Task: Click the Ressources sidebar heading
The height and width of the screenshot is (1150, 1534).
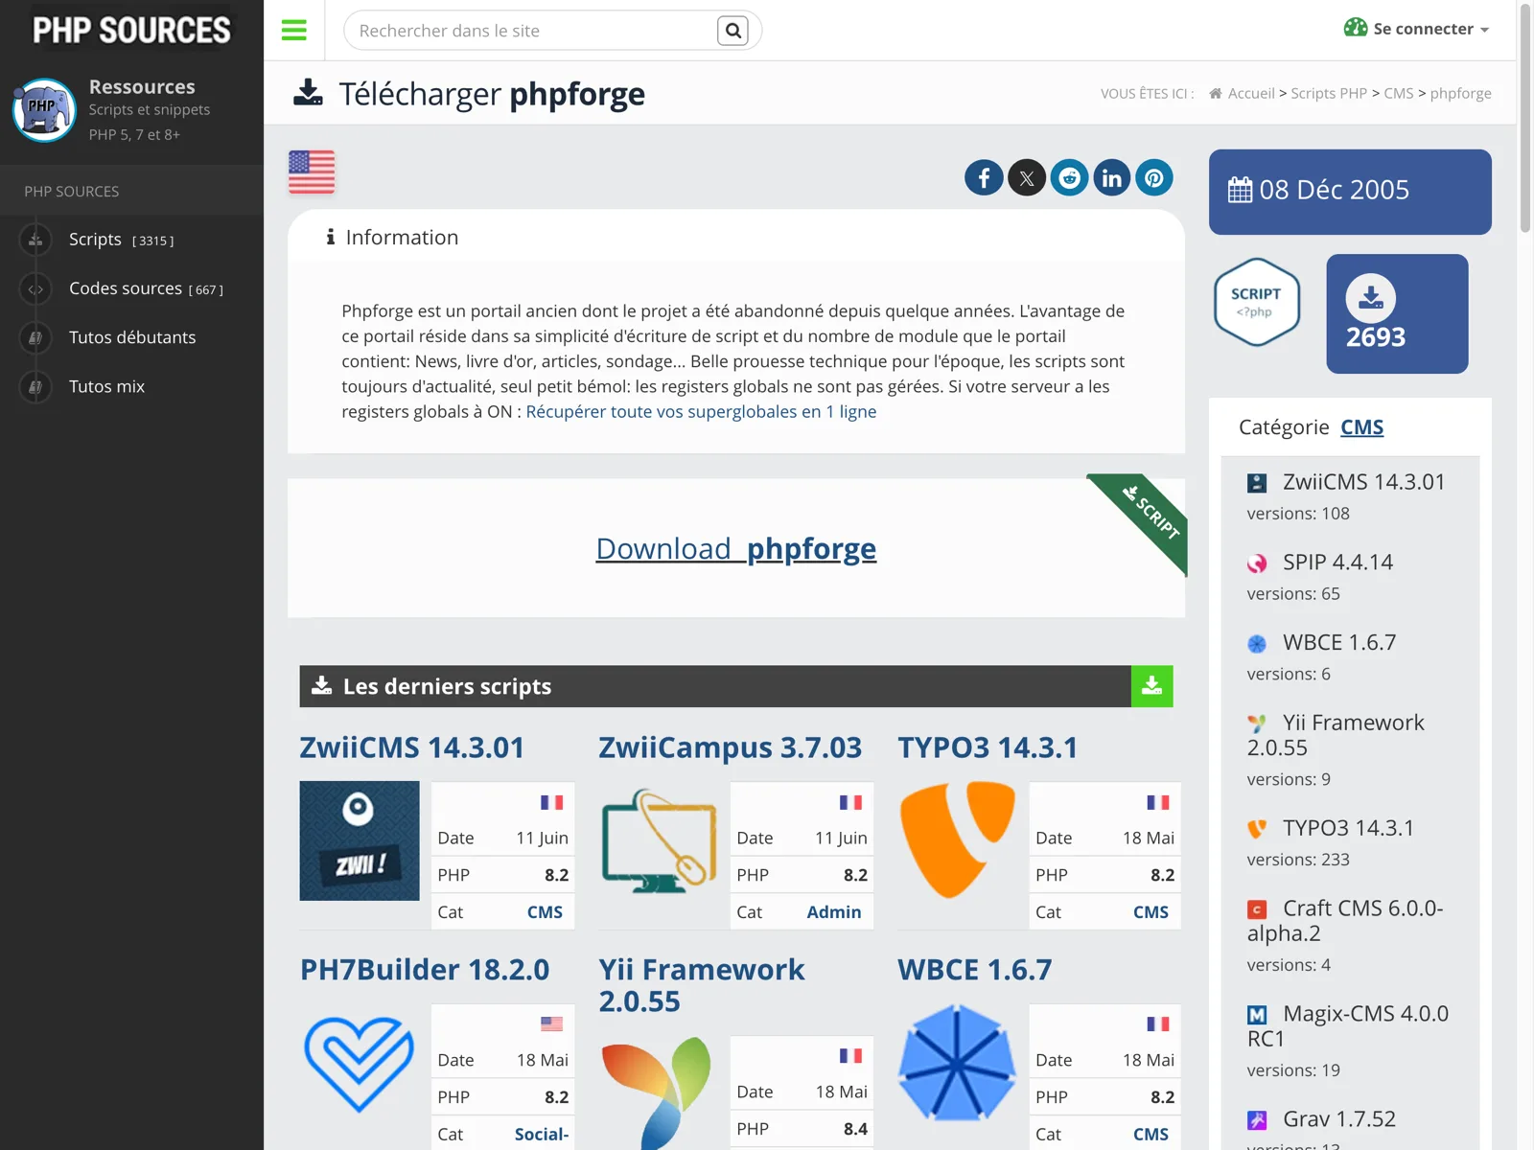Action: coord(142,87)
